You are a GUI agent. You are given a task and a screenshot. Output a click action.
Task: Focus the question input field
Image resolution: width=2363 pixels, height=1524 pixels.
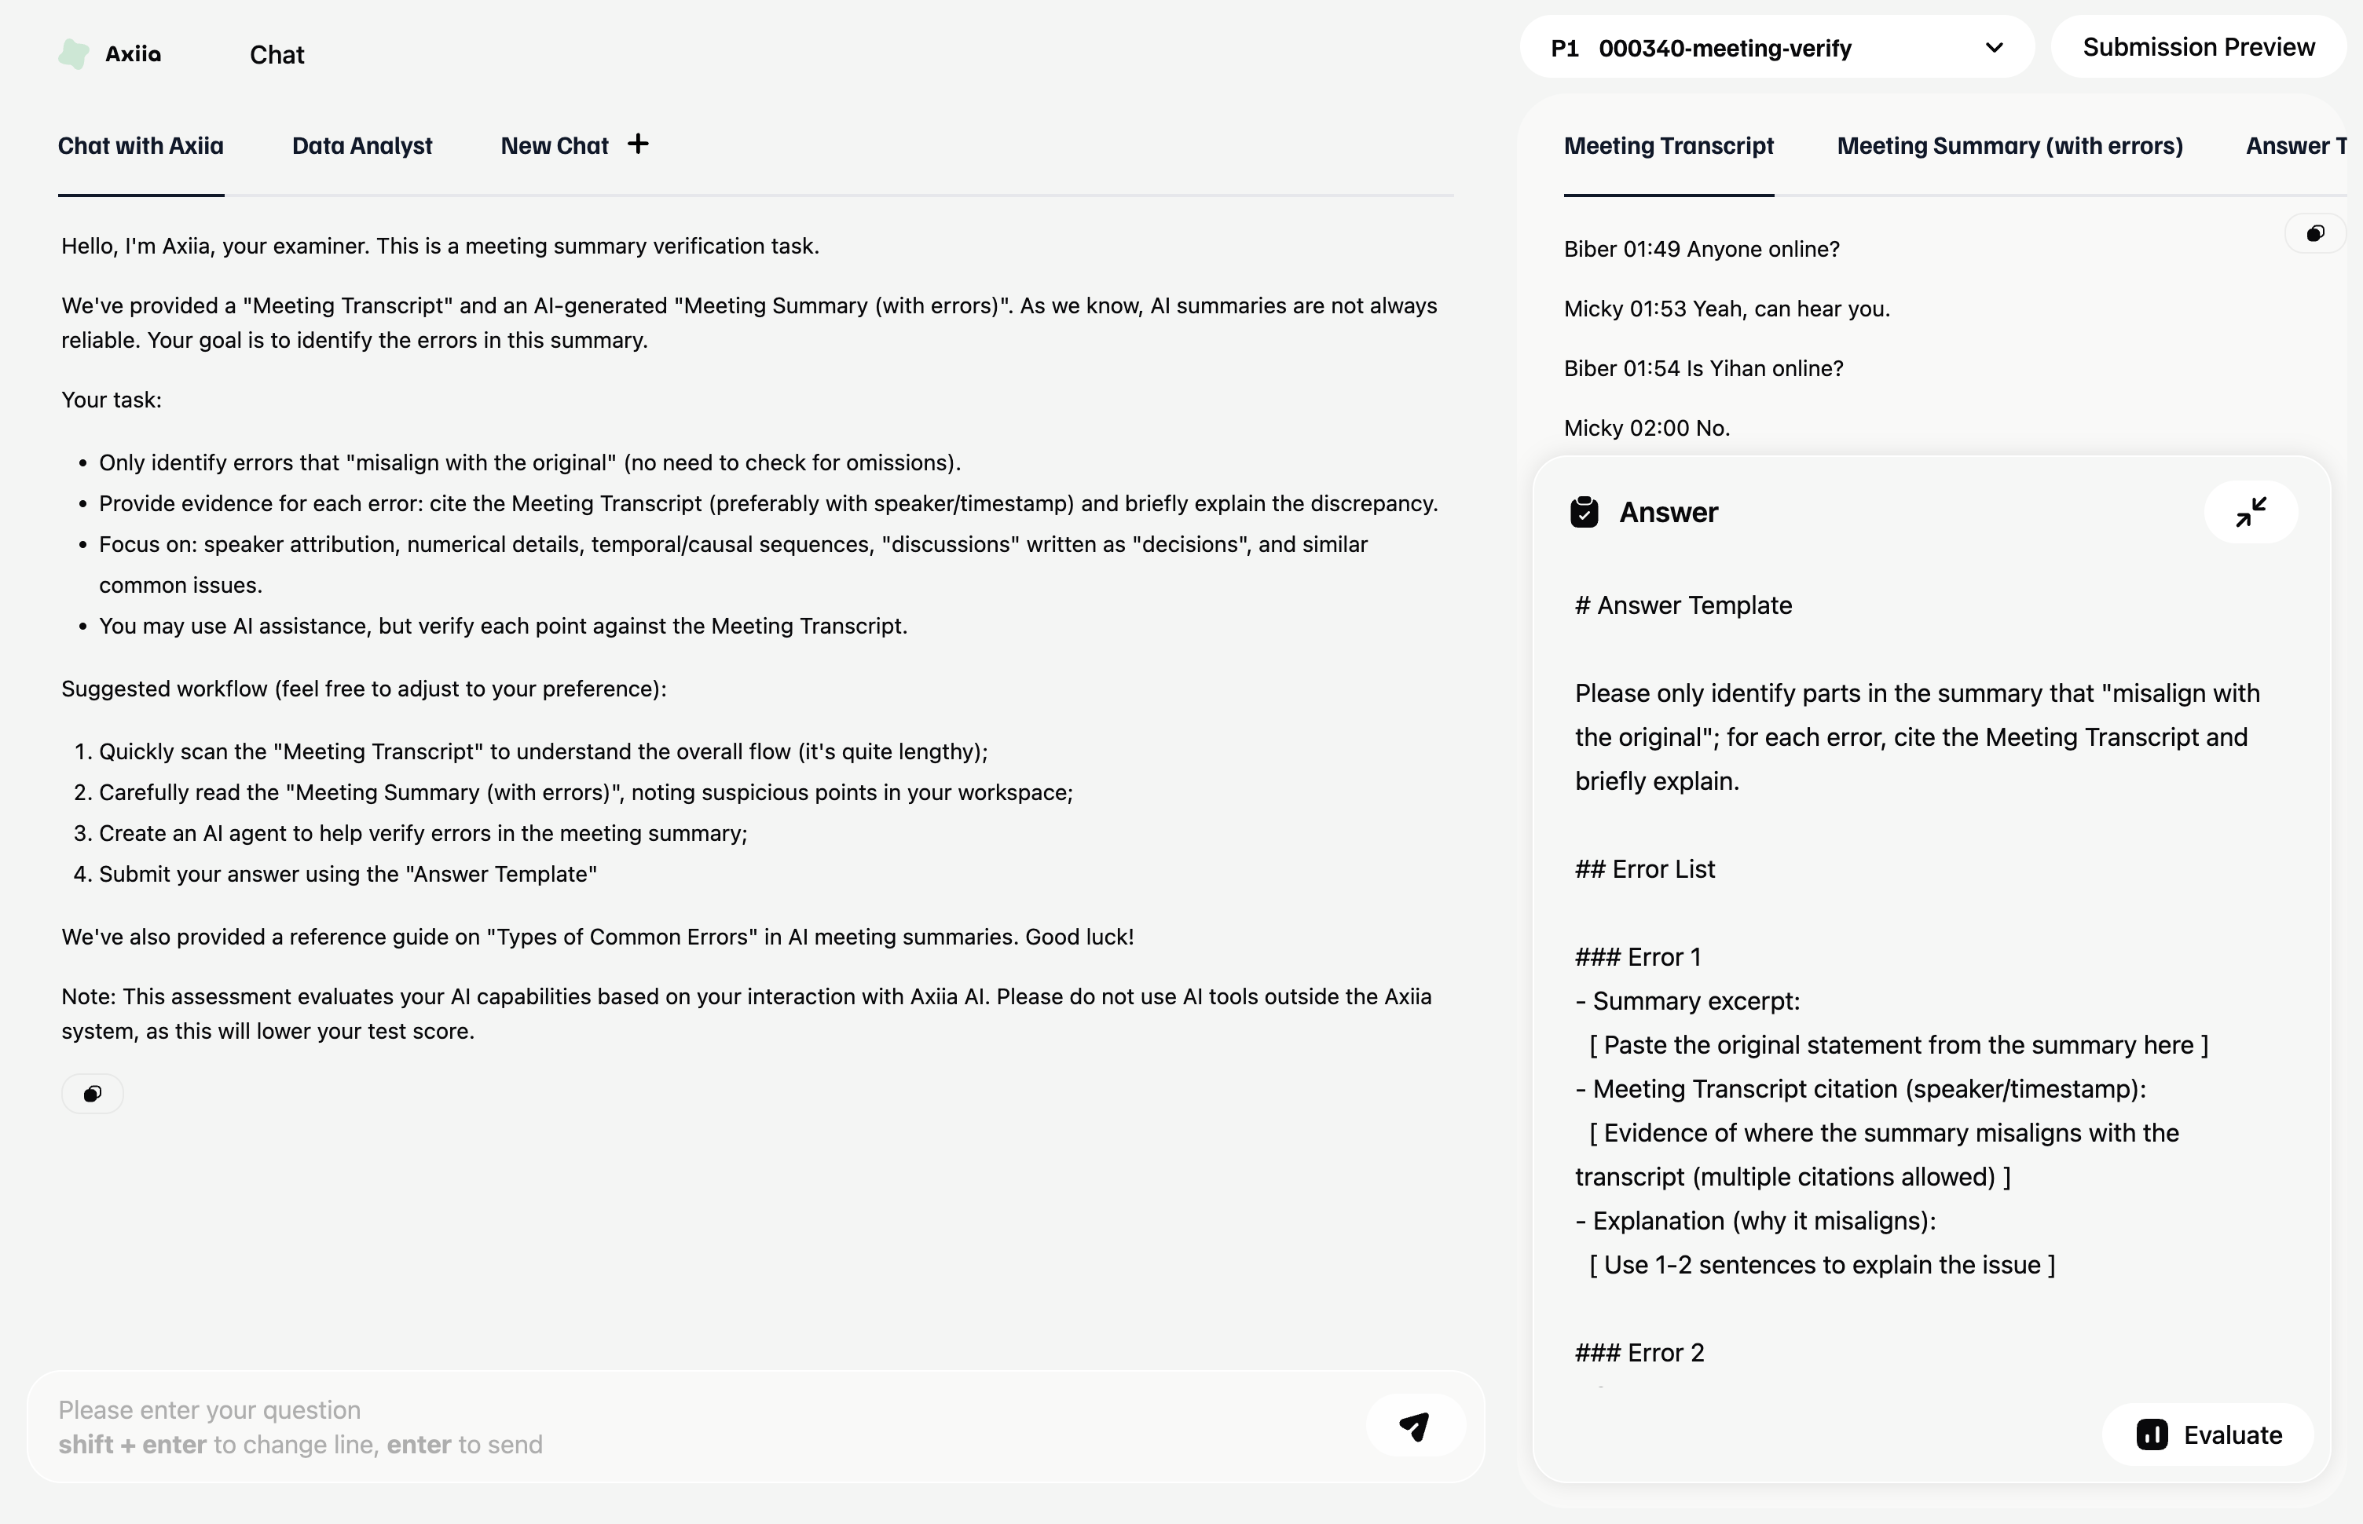(693, 1425)
